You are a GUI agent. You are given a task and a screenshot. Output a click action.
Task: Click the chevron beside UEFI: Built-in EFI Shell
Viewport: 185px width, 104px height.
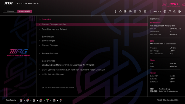pyautogui.click(x=39, y=74)
